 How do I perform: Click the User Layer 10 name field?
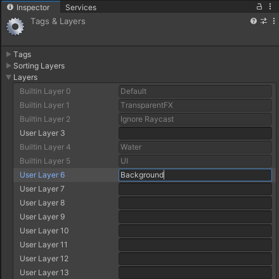(195, 231)
